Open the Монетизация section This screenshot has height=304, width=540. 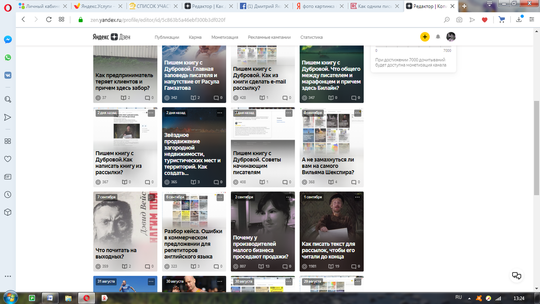pyautogui.click(x=224, y=37)
